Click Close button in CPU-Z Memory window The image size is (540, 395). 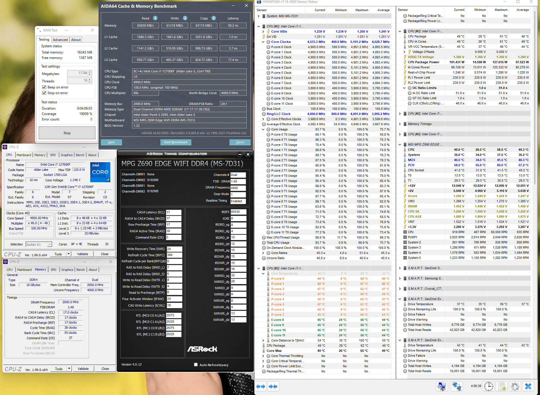(105, 369)
